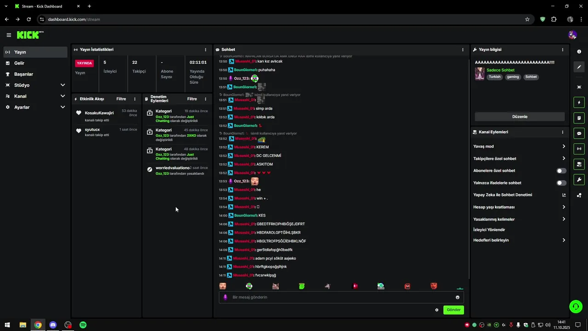This screenshot has width=588, height=331.
Task: Go to Gelir in left navigation
Action: 35,63
